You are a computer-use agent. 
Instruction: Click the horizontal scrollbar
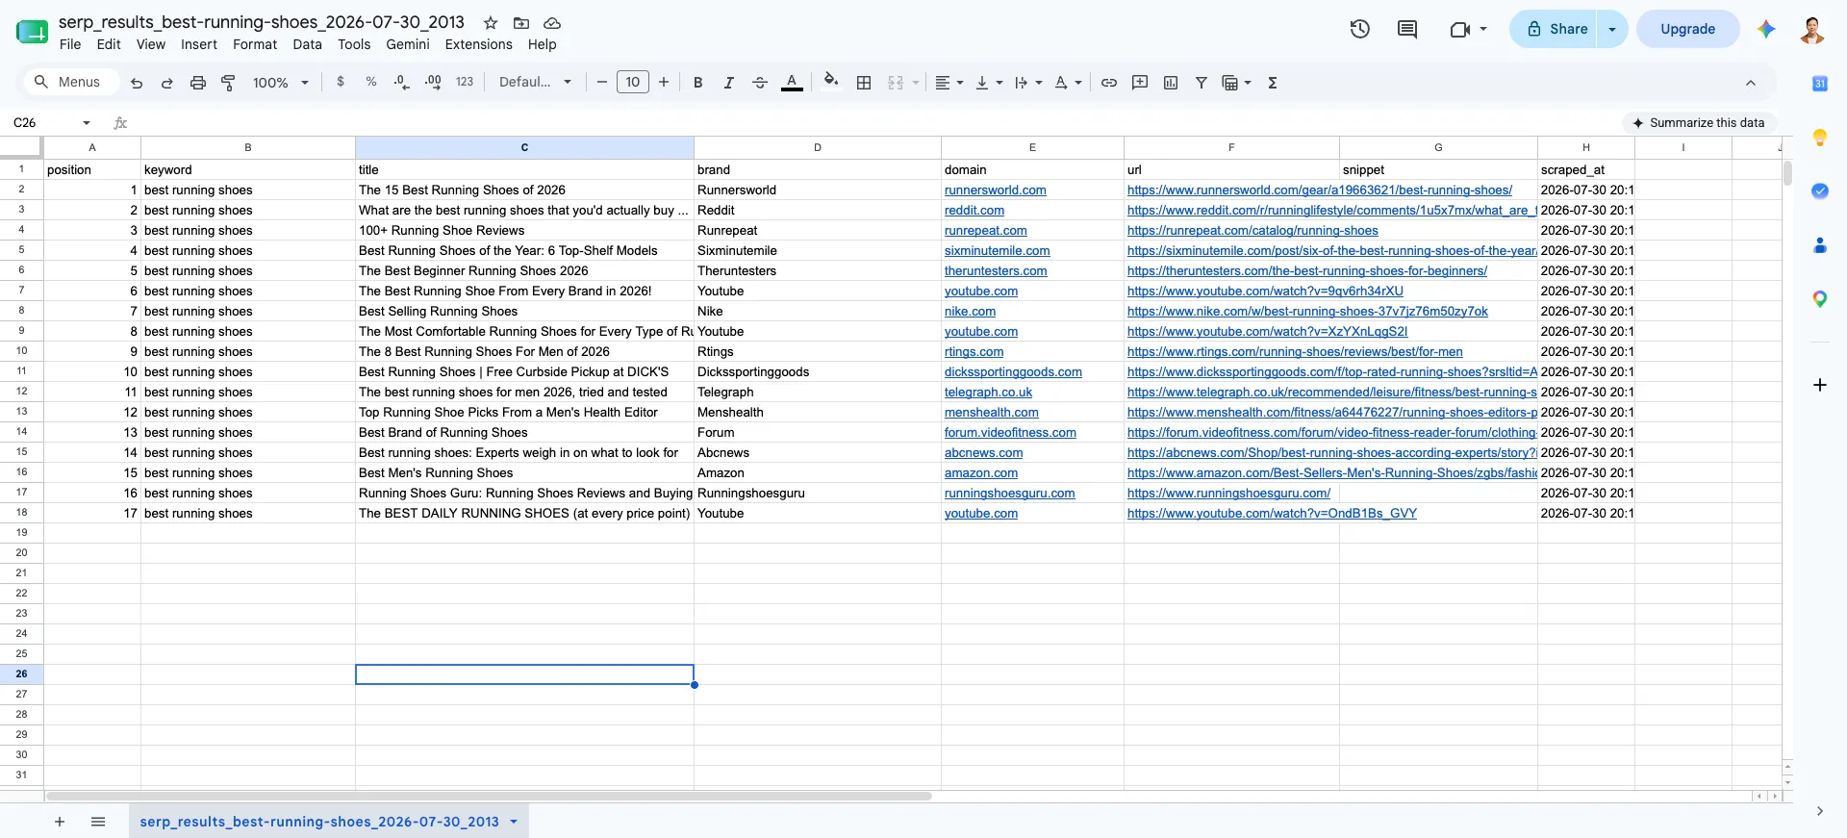[x=489, y=797]
